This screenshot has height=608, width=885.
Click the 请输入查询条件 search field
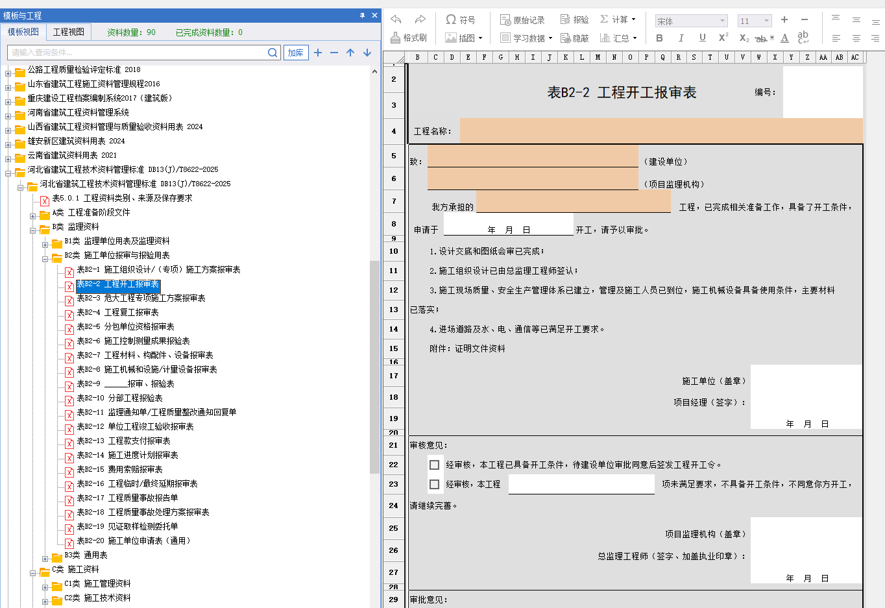136,53
